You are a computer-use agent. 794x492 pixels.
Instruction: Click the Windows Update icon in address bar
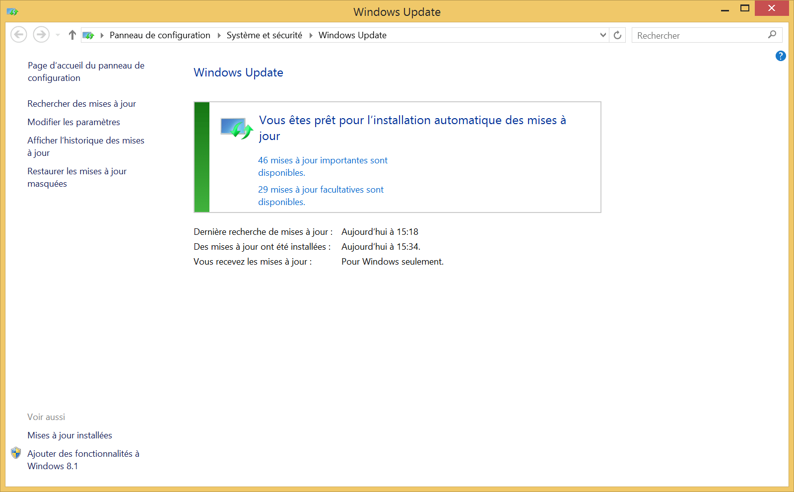(x=88, y=35)
